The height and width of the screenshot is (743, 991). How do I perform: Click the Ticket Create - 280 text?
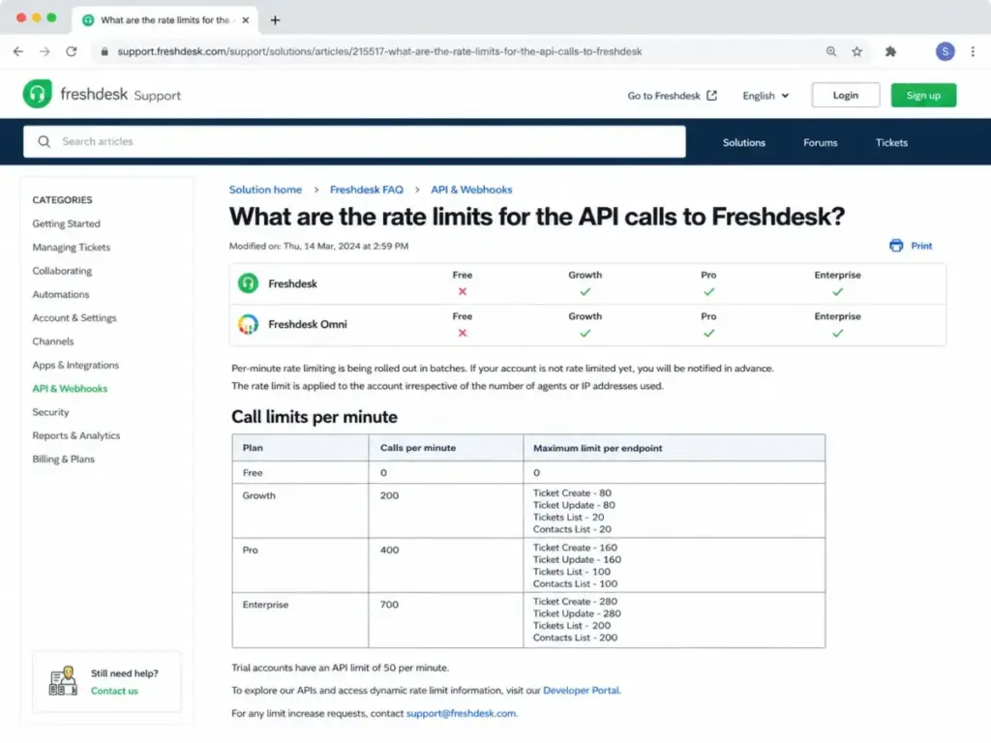point(575,602)
